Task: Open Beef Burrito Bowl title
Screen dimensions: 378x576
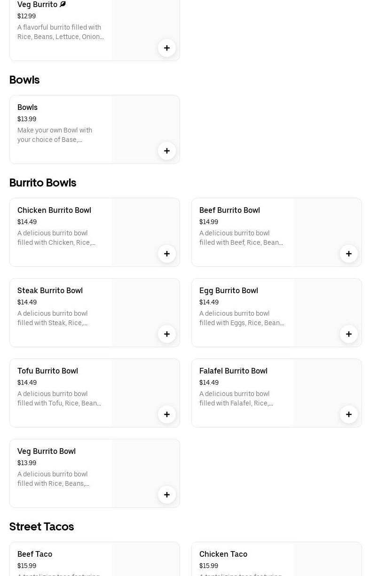Action: coord(229,210)
